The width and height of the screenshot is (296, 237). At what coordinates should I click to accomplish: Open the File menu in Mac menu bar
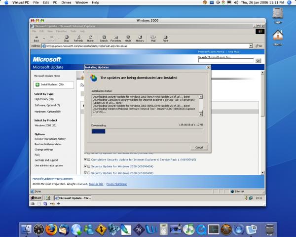[x=36, y=2]
